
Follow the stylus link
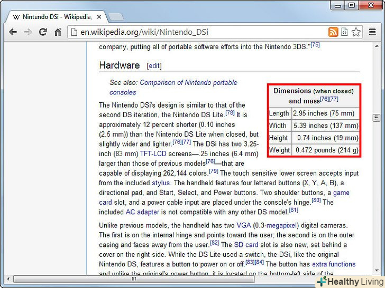(161, 183)
